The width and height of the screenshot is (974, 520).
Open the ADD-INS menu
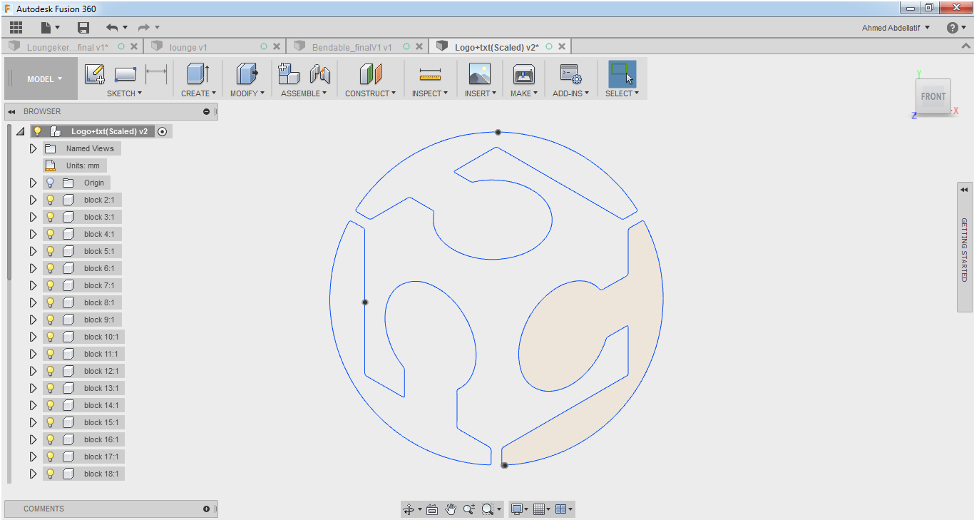[x=570, y=93]
